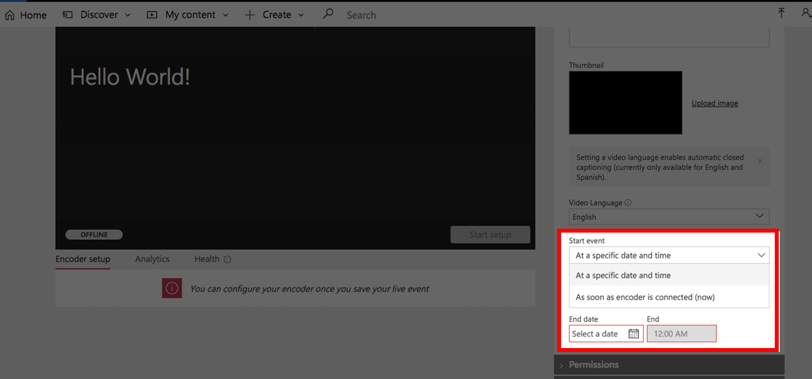The width and height of the screenshot is (812, 379).
Task: Click the End time 12:00 AM field
Action: click(x=682, y=333)
